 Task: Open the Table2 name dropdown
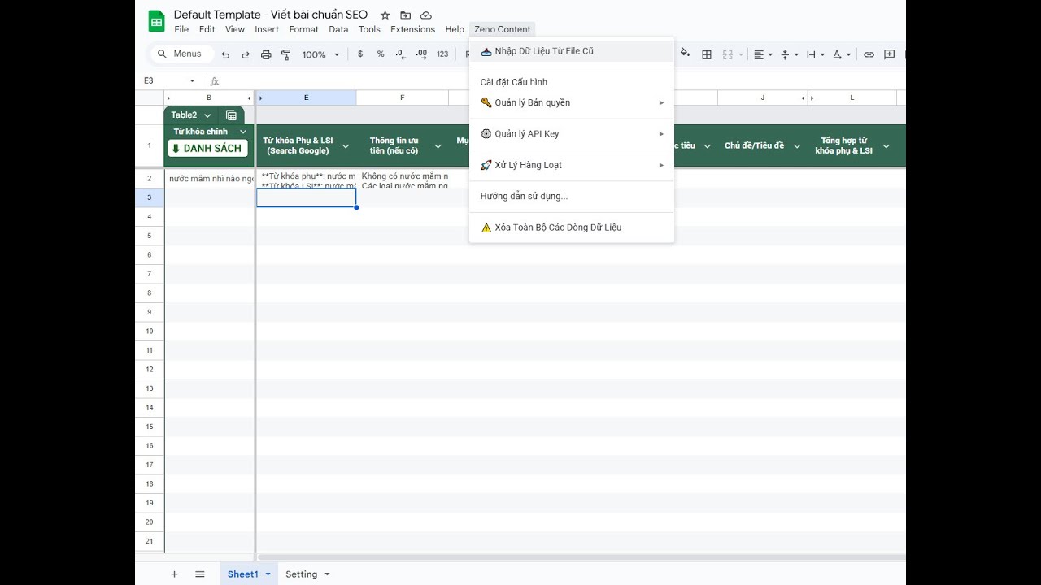(207, 115)
